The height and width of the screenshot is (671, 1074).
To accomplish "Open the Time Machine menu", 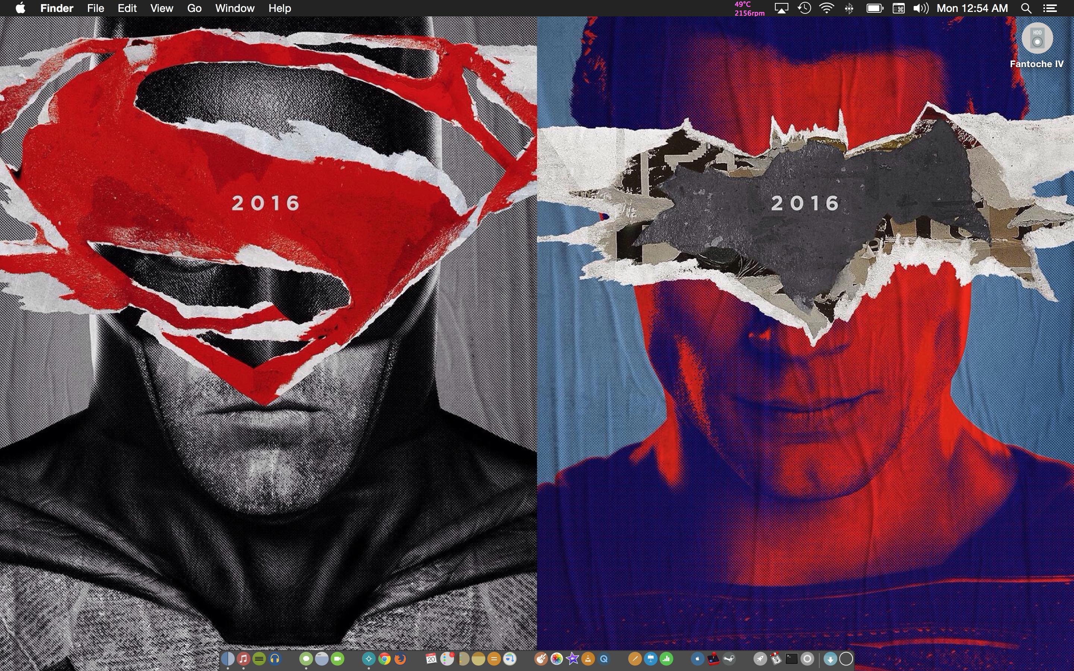I will [804, 9].
